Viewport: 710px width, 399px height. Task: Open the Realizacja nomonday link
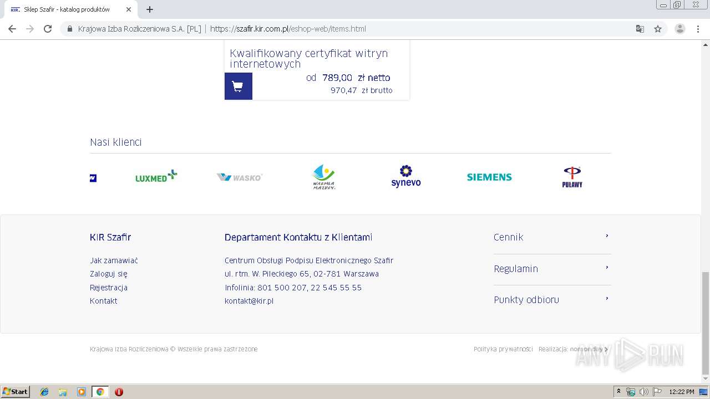click(589, 349)
